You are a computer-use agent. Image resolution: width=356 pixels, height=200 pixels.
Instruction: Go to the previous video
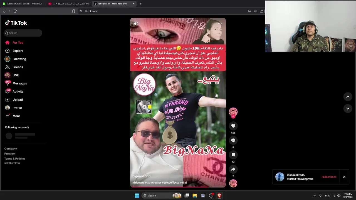pyautogui.click(x=348, y=97)
